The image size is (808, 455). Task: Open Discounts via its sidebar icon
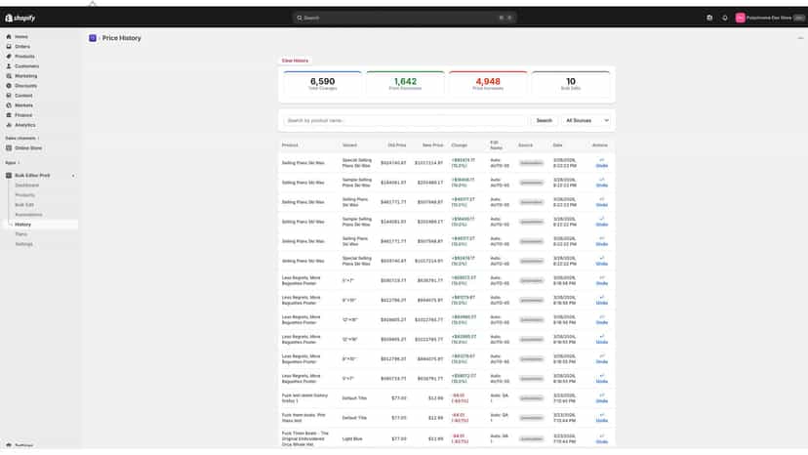point(9,86)
